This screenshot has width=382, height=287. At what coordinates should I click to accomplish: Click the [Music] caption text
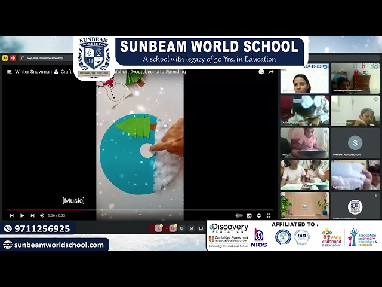[x=73, y=201]
